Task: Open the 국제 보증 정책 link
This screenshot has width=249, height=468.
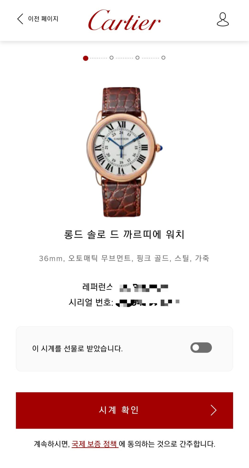Action: (95, 444)
